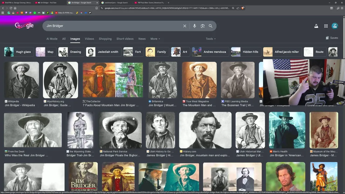
Task: Share this page icon in address bar
Action: click(x=238, y=8)
